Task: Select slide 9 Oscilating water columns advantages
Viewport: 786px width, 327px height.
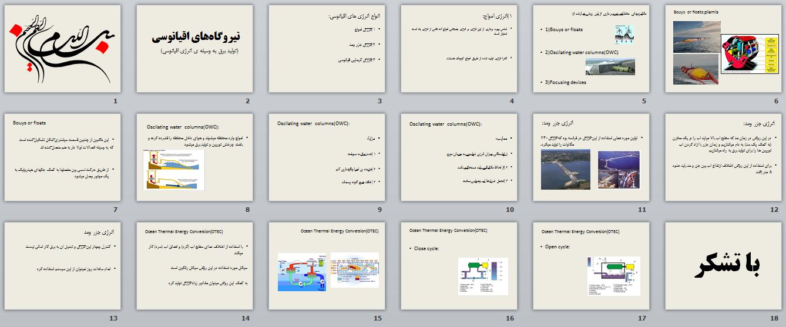Action: click(327, 157)
